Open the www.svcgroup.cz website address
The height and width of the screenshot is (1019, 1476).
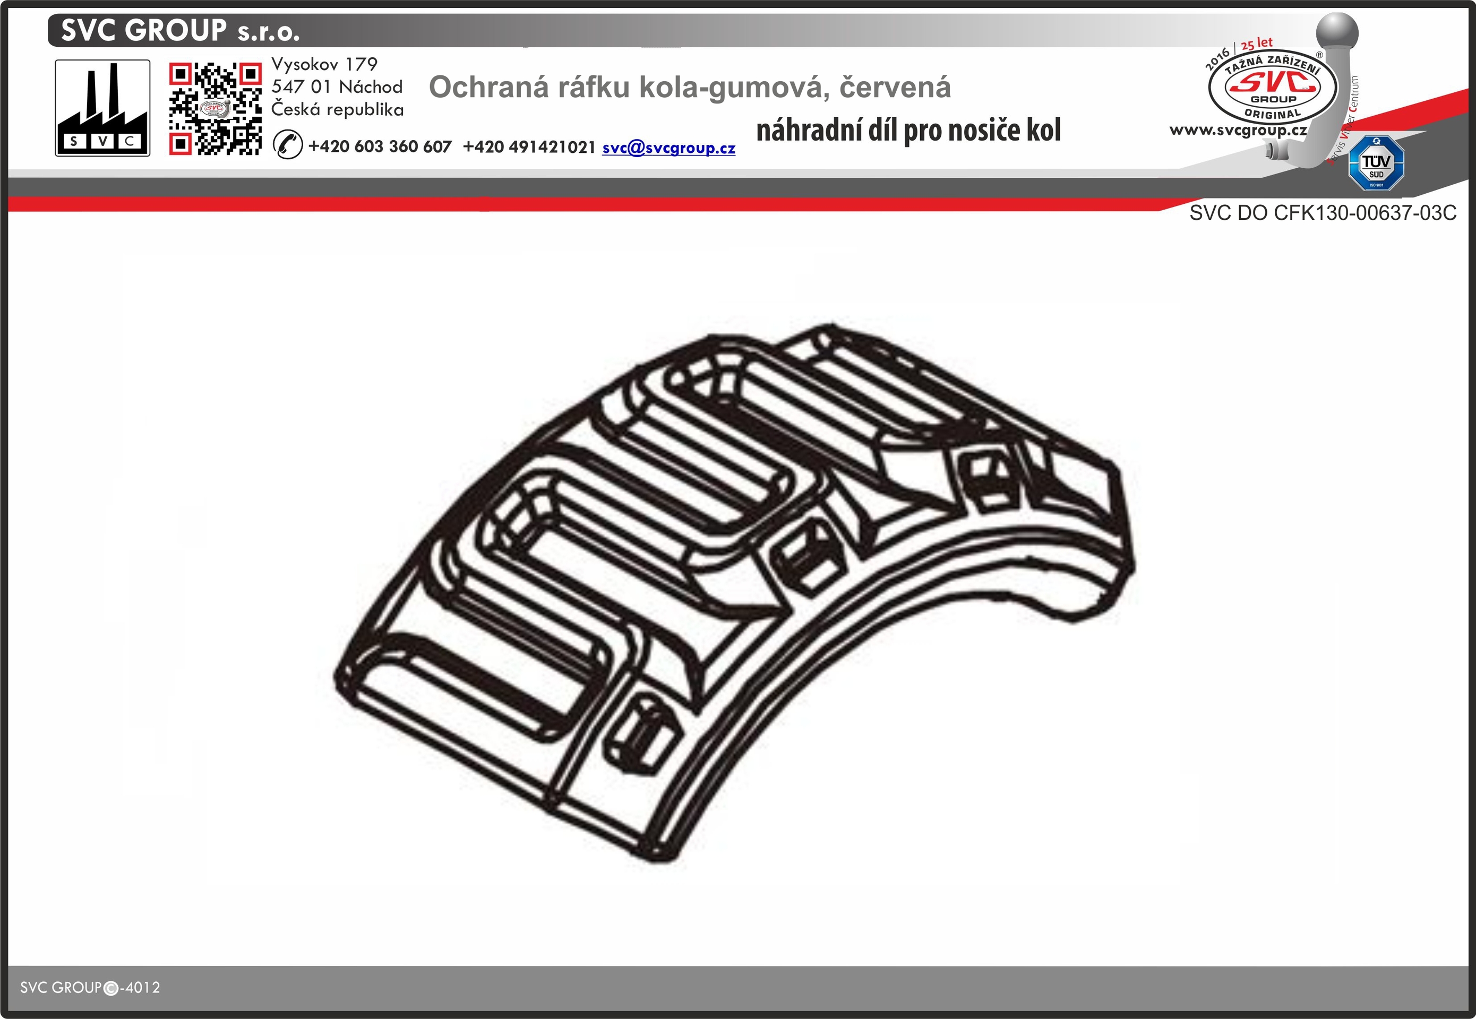[x=1238, y=130]
